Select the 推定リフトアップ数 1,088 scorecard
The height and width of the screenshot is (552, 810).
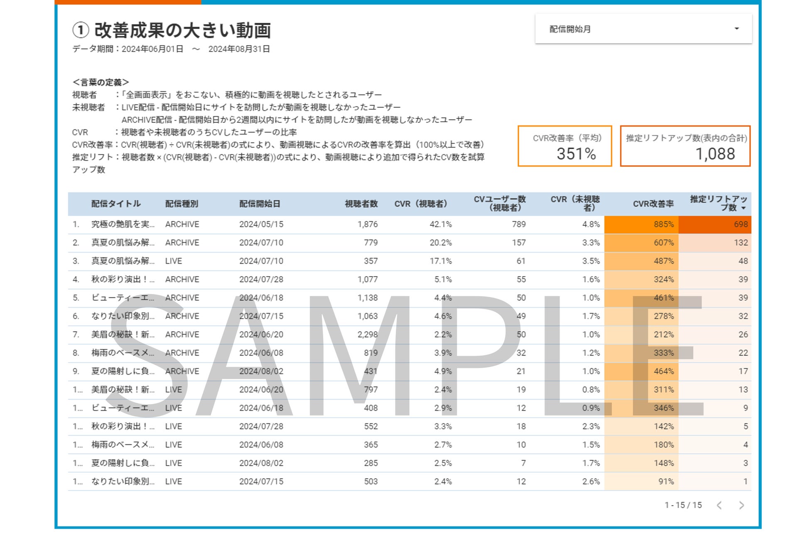tap(685, 146)
